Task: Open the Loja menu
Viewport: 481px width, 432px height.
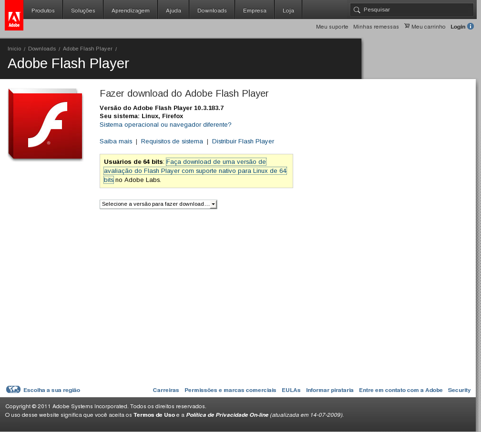Action: tap(288, 10)
